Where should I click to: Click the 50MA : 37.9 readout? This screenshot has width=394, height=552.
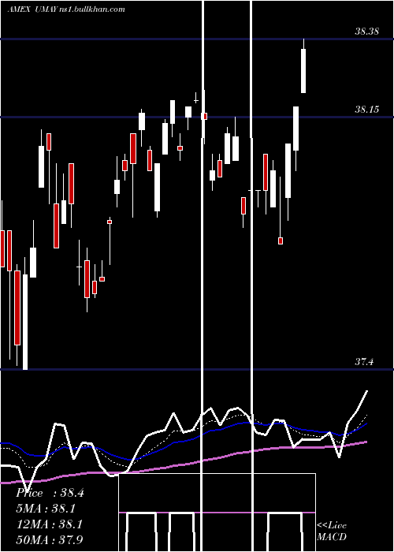(50, 539)
